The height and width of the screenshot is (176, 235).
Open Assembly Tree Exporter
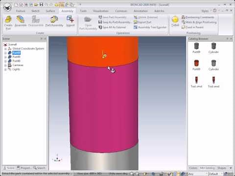pos(150,27)
